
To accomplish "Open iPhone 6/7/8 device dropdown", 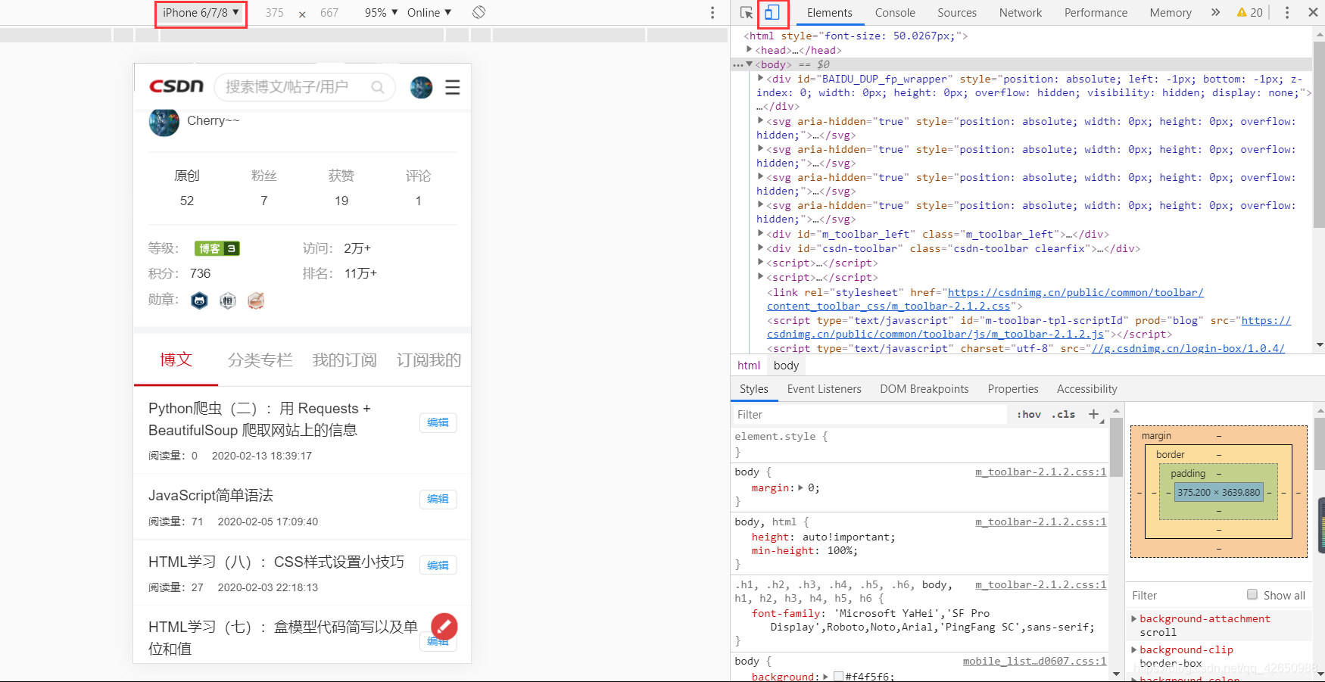I will pyautogui.click(x=201, y=13).
